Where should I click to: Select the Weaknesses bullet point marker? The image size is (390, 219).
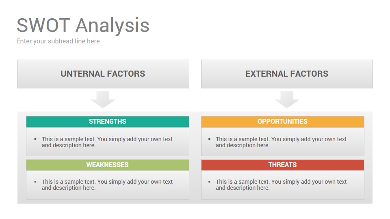[x=35, y=182]
